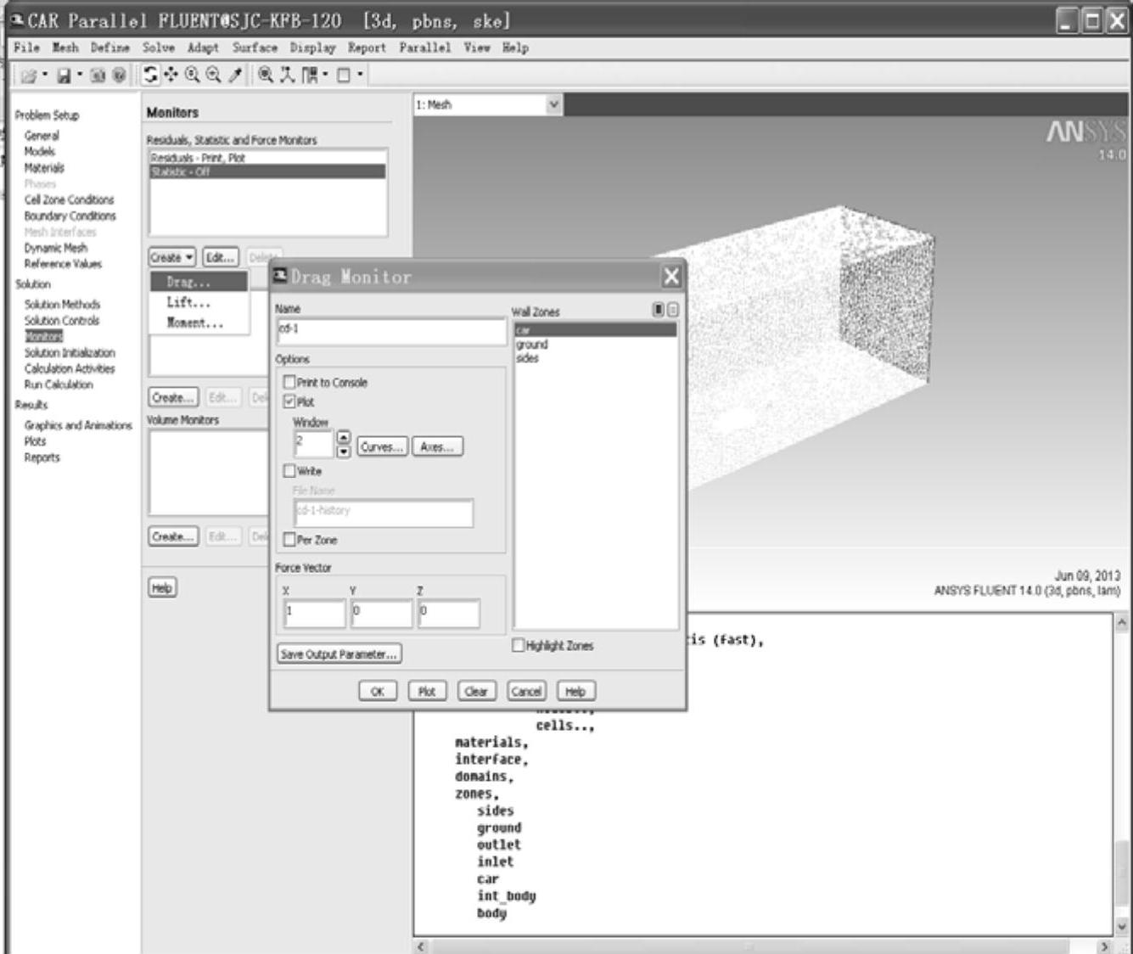Open Solution Initialization in navigation tree
1133x954 pixels.
click(70, 352)
